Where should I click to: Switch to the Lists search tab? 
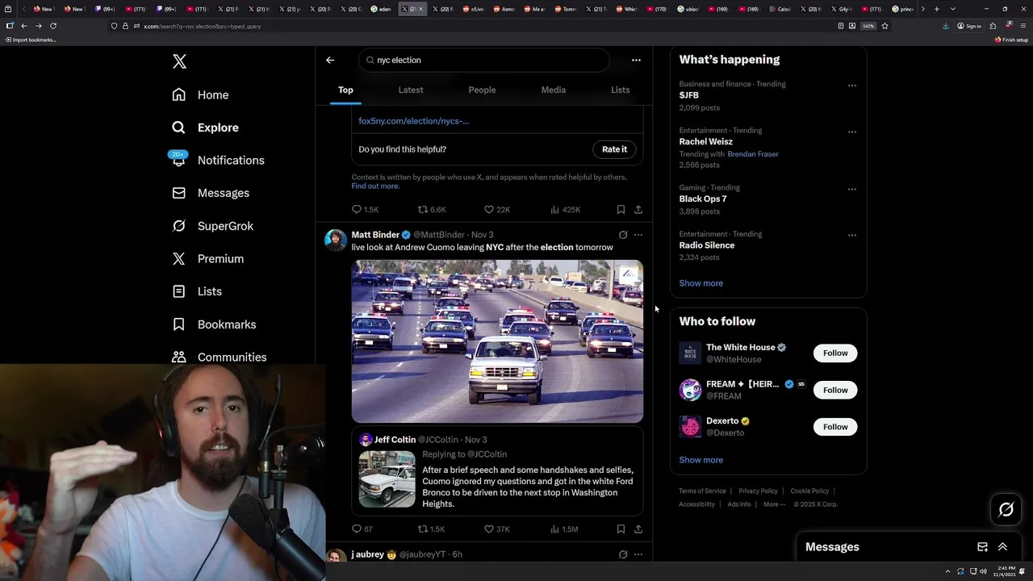click(x=620, y=90)
